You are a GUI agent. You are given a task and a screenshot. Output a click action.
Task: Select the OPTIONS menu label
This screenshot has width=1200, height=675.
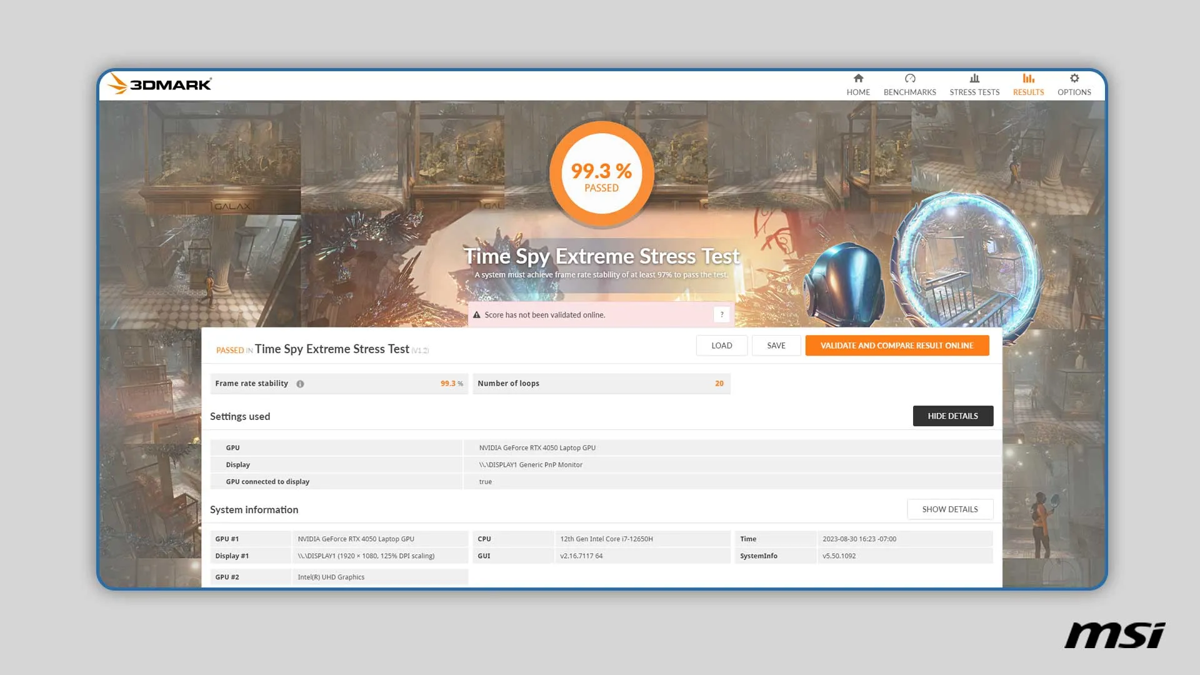pyautogui.click(x=1074, y=92)
